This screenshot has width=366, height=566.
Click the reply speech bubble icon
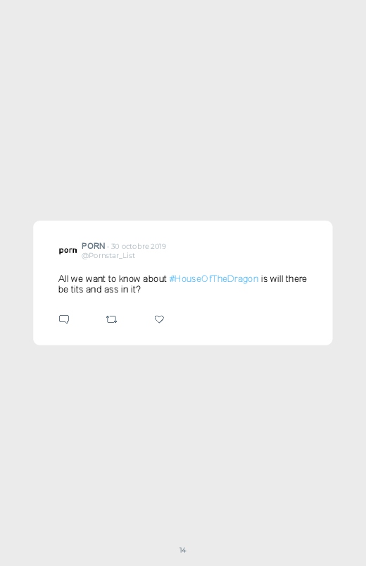tap(64, 319)
